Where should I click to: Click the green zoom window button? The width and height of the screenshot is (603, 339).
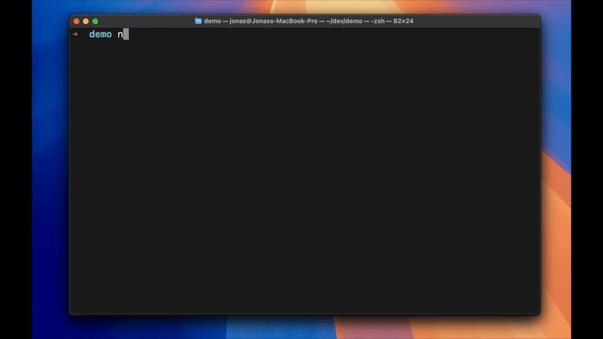[96, 22]
